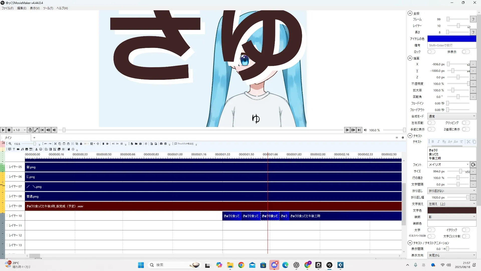Open the 合成モード dropdown
This screenshot has height=271, width=481.
point(451,116)
